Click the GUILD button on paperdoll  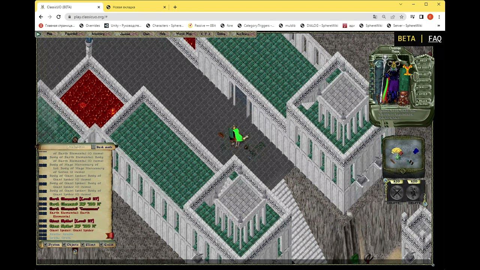pyautogui.click(x=423, y=94)
